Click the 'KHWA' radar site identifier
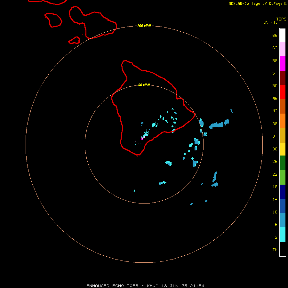288x288 pixels. 153,286
